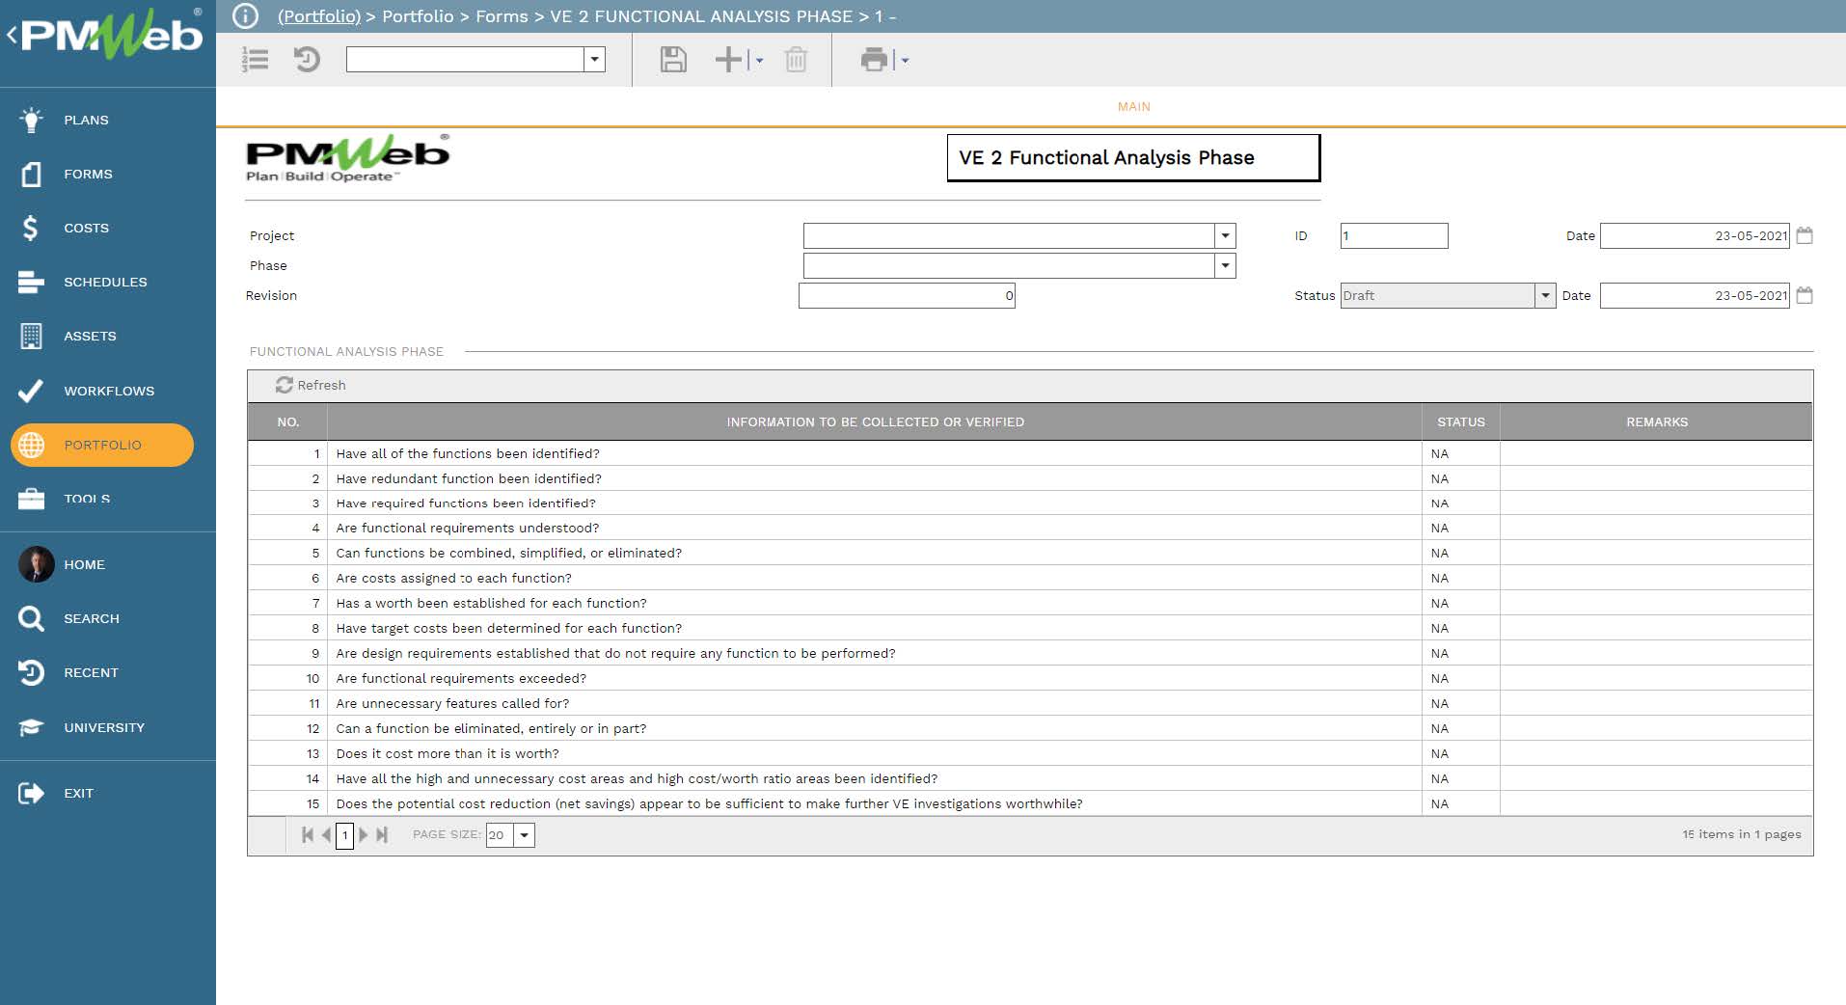The height and width of the screenshot is (1005, 1846).
Task: Click the numbered list icon in toolbar
Action: coord(255,60)
